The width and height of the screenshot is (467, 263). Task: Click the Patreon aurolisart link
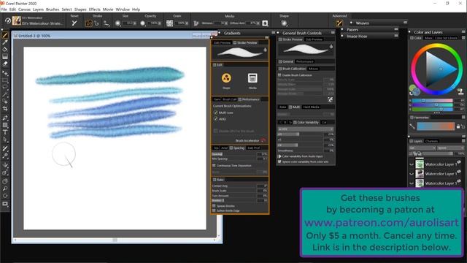click(382, 222)
